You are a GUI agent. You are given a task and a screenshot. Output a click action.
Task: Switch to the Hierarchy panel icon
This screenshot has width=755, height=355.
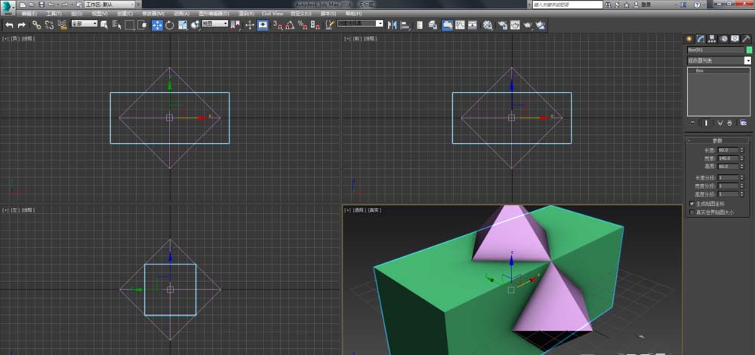tap(712, 38)
